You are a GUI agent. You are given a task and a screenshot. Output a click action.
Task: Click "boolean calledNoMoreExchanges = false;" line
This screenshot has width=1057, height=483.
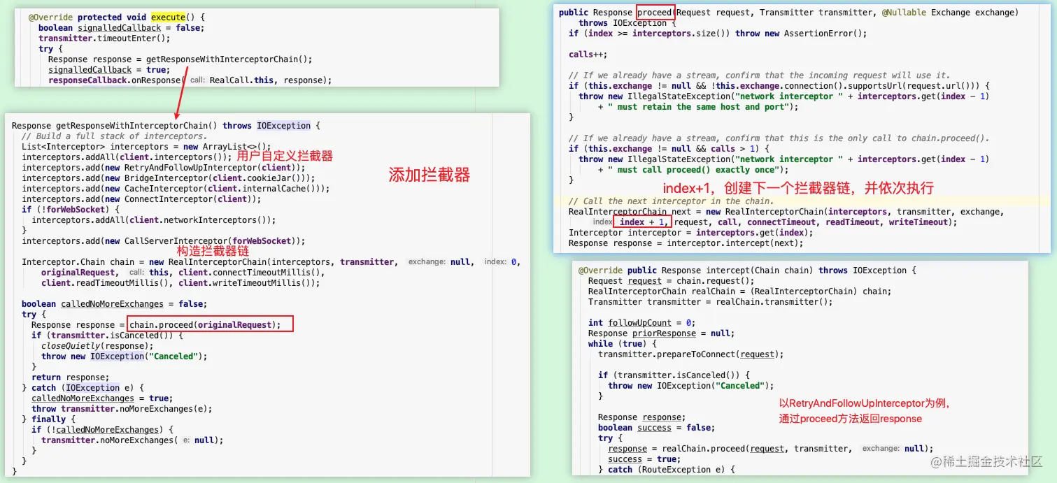(114, 303)
